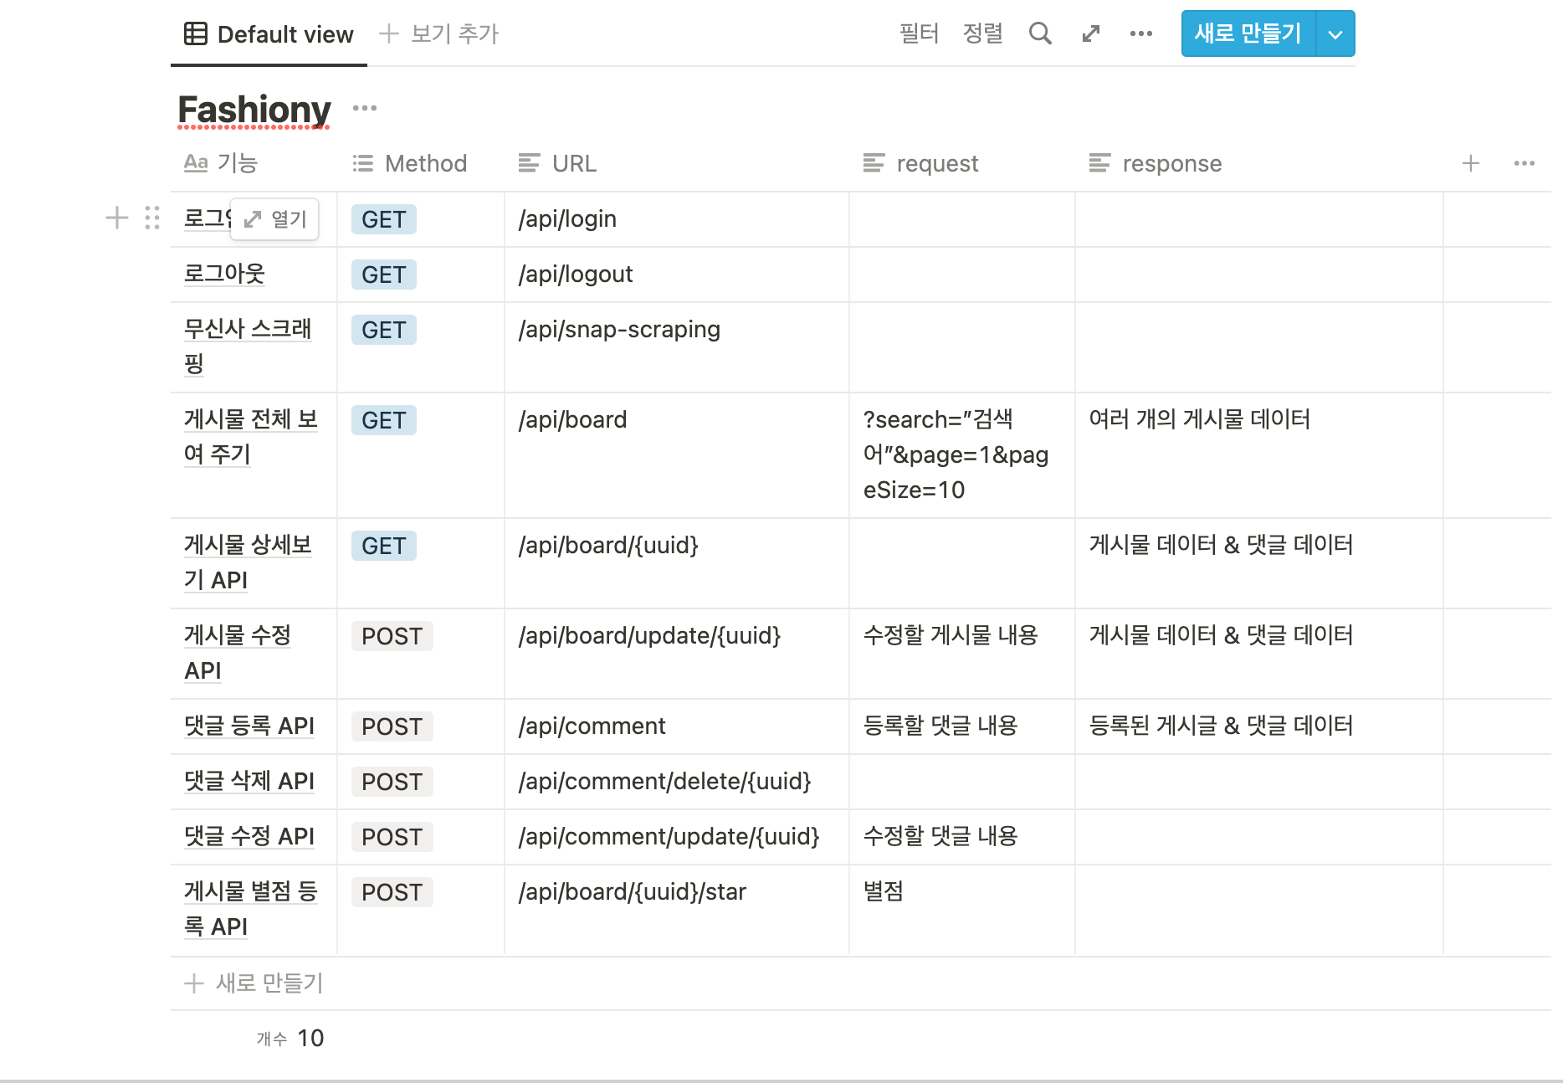Open 댓글 수정 API page
This screenshot has height=1083, width=1563.
point(249,836)
